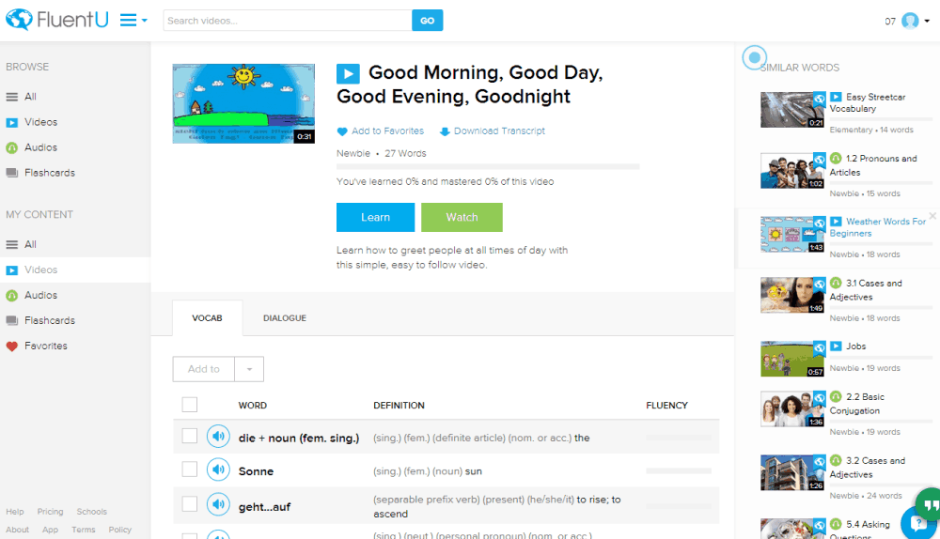
Task: Click the blue Learn button
Action: tap(375, 218)
